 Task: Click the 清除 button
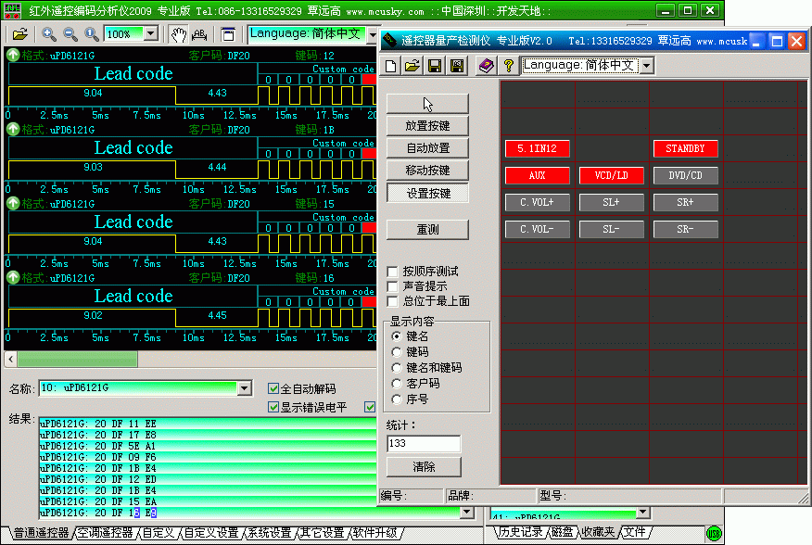click(424, 466)
